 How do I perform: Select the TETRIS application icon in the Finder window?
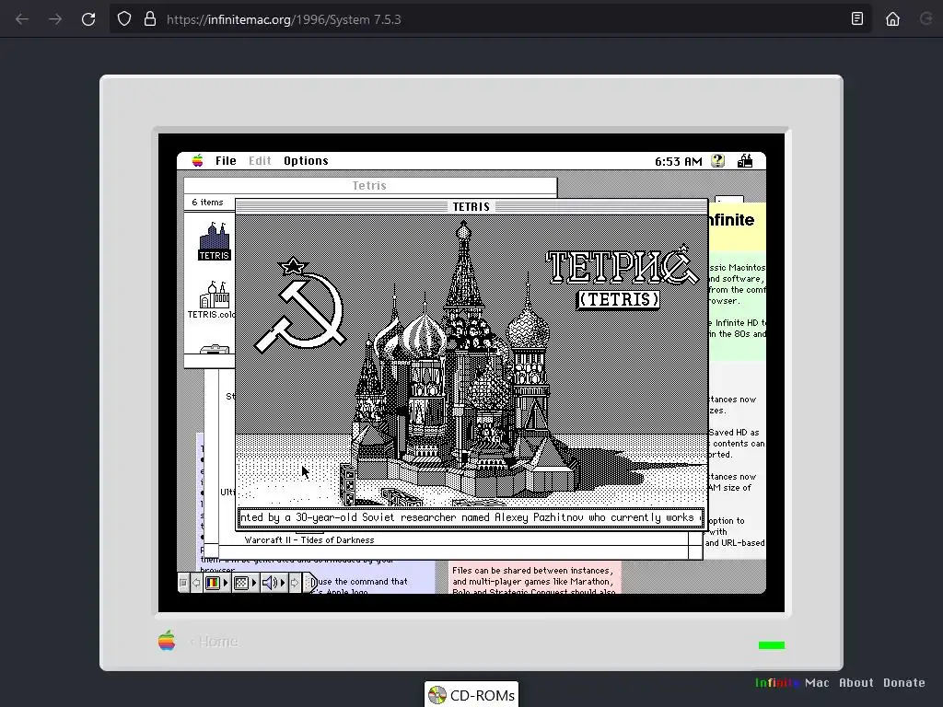(x=214, y=241)
